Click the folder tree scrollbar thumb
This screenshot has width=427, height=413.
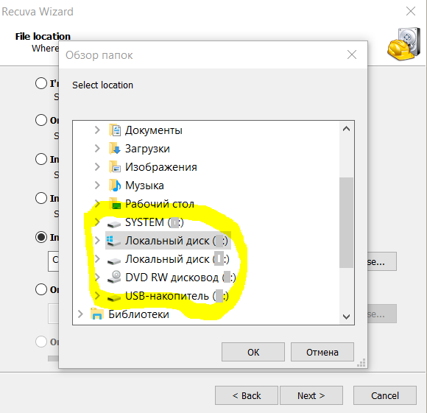click(x=347, y=222)
